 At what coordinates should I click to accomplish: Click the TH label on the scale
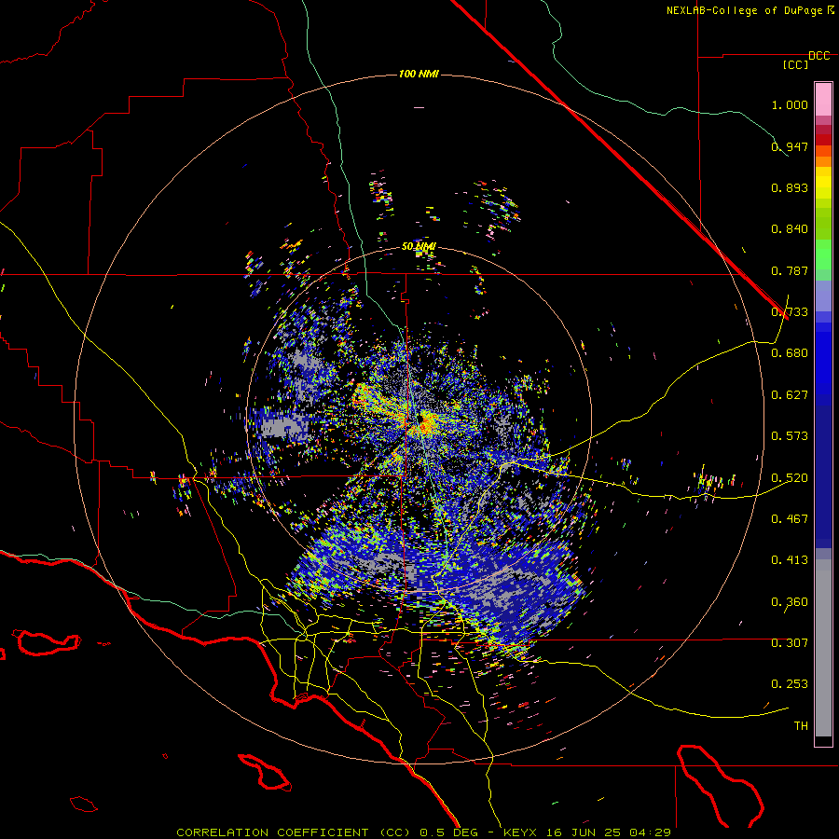coord(801,726)
